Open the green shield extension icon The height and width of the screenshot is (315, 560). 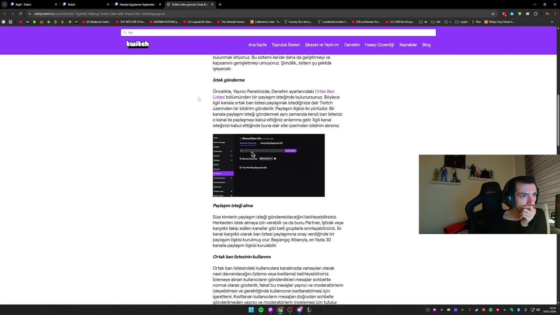(x=520, y=14)
